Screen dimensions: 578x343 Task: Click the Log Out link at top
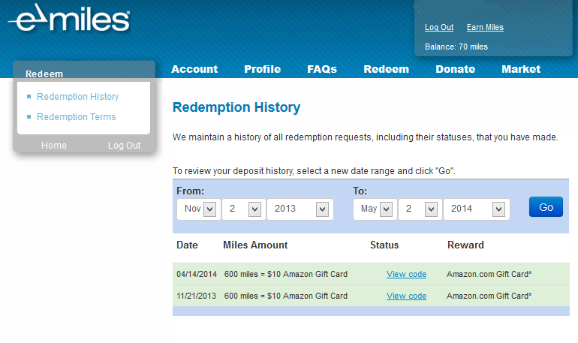tap(439, 28)
